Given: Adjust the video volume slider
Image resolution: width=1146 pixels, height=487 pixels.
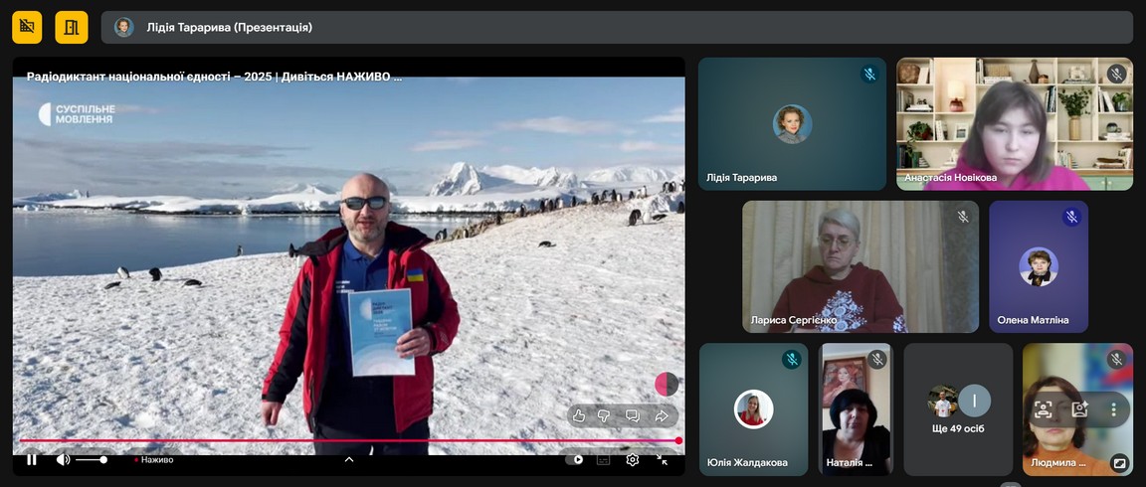Looking at the screenshot, I should [91, 459].
